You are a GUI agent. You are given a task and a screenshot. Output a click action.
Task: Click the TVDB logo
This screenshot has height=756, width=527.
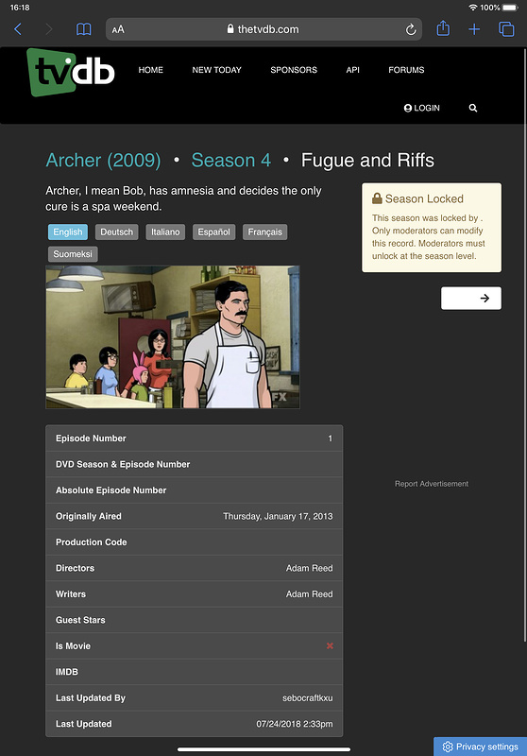pos(71,73)
